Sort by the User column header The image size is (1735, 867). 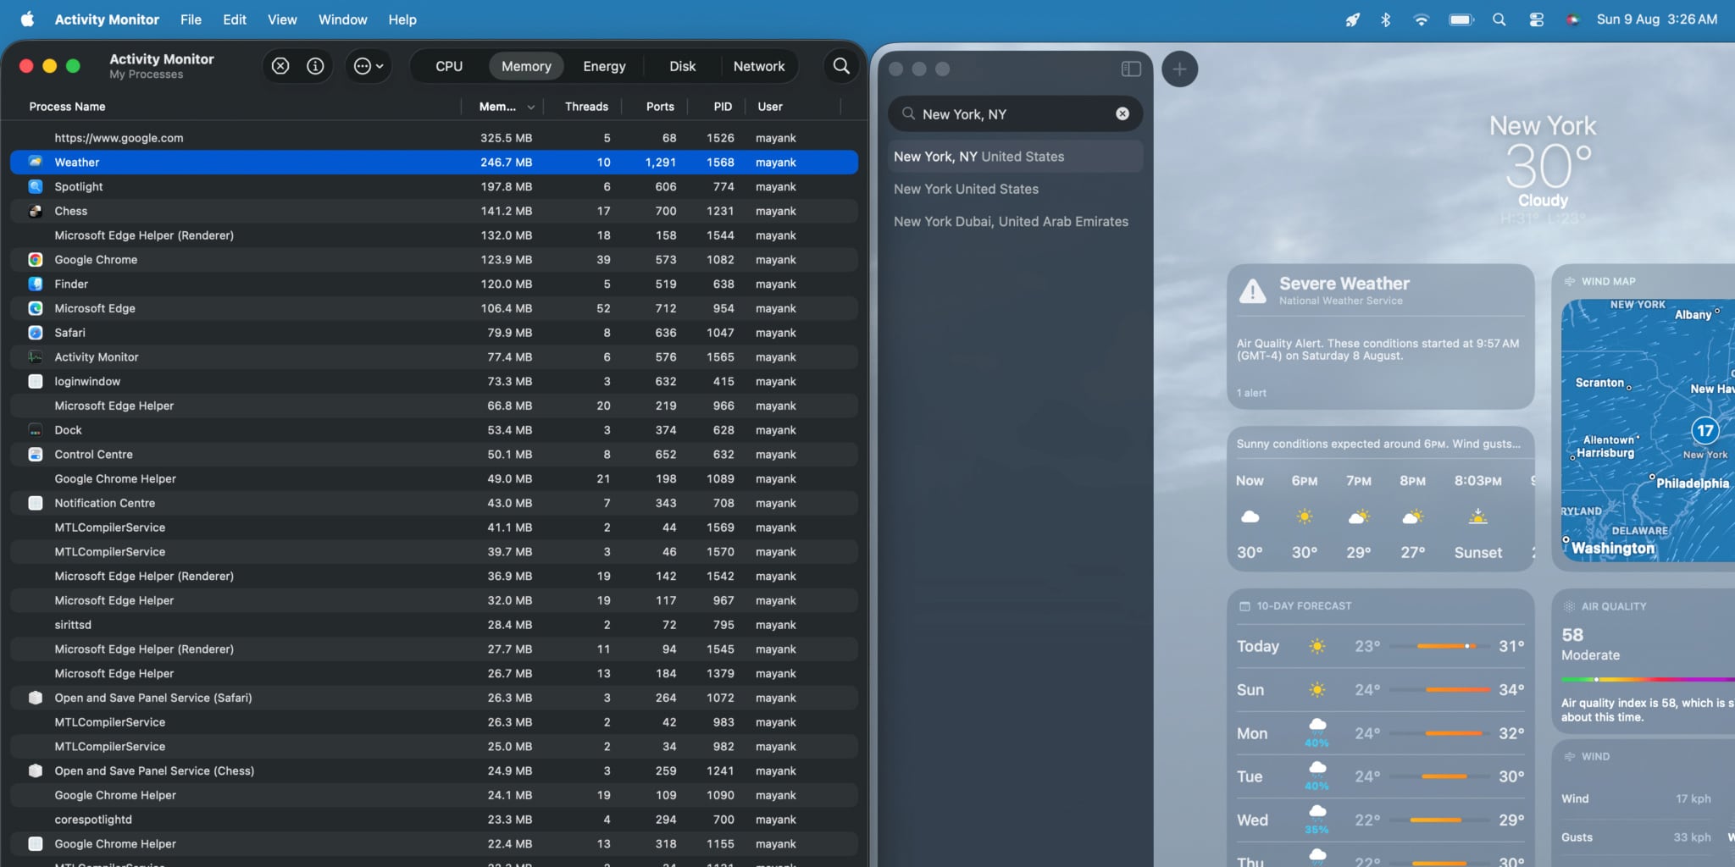(x=770, y=107)
